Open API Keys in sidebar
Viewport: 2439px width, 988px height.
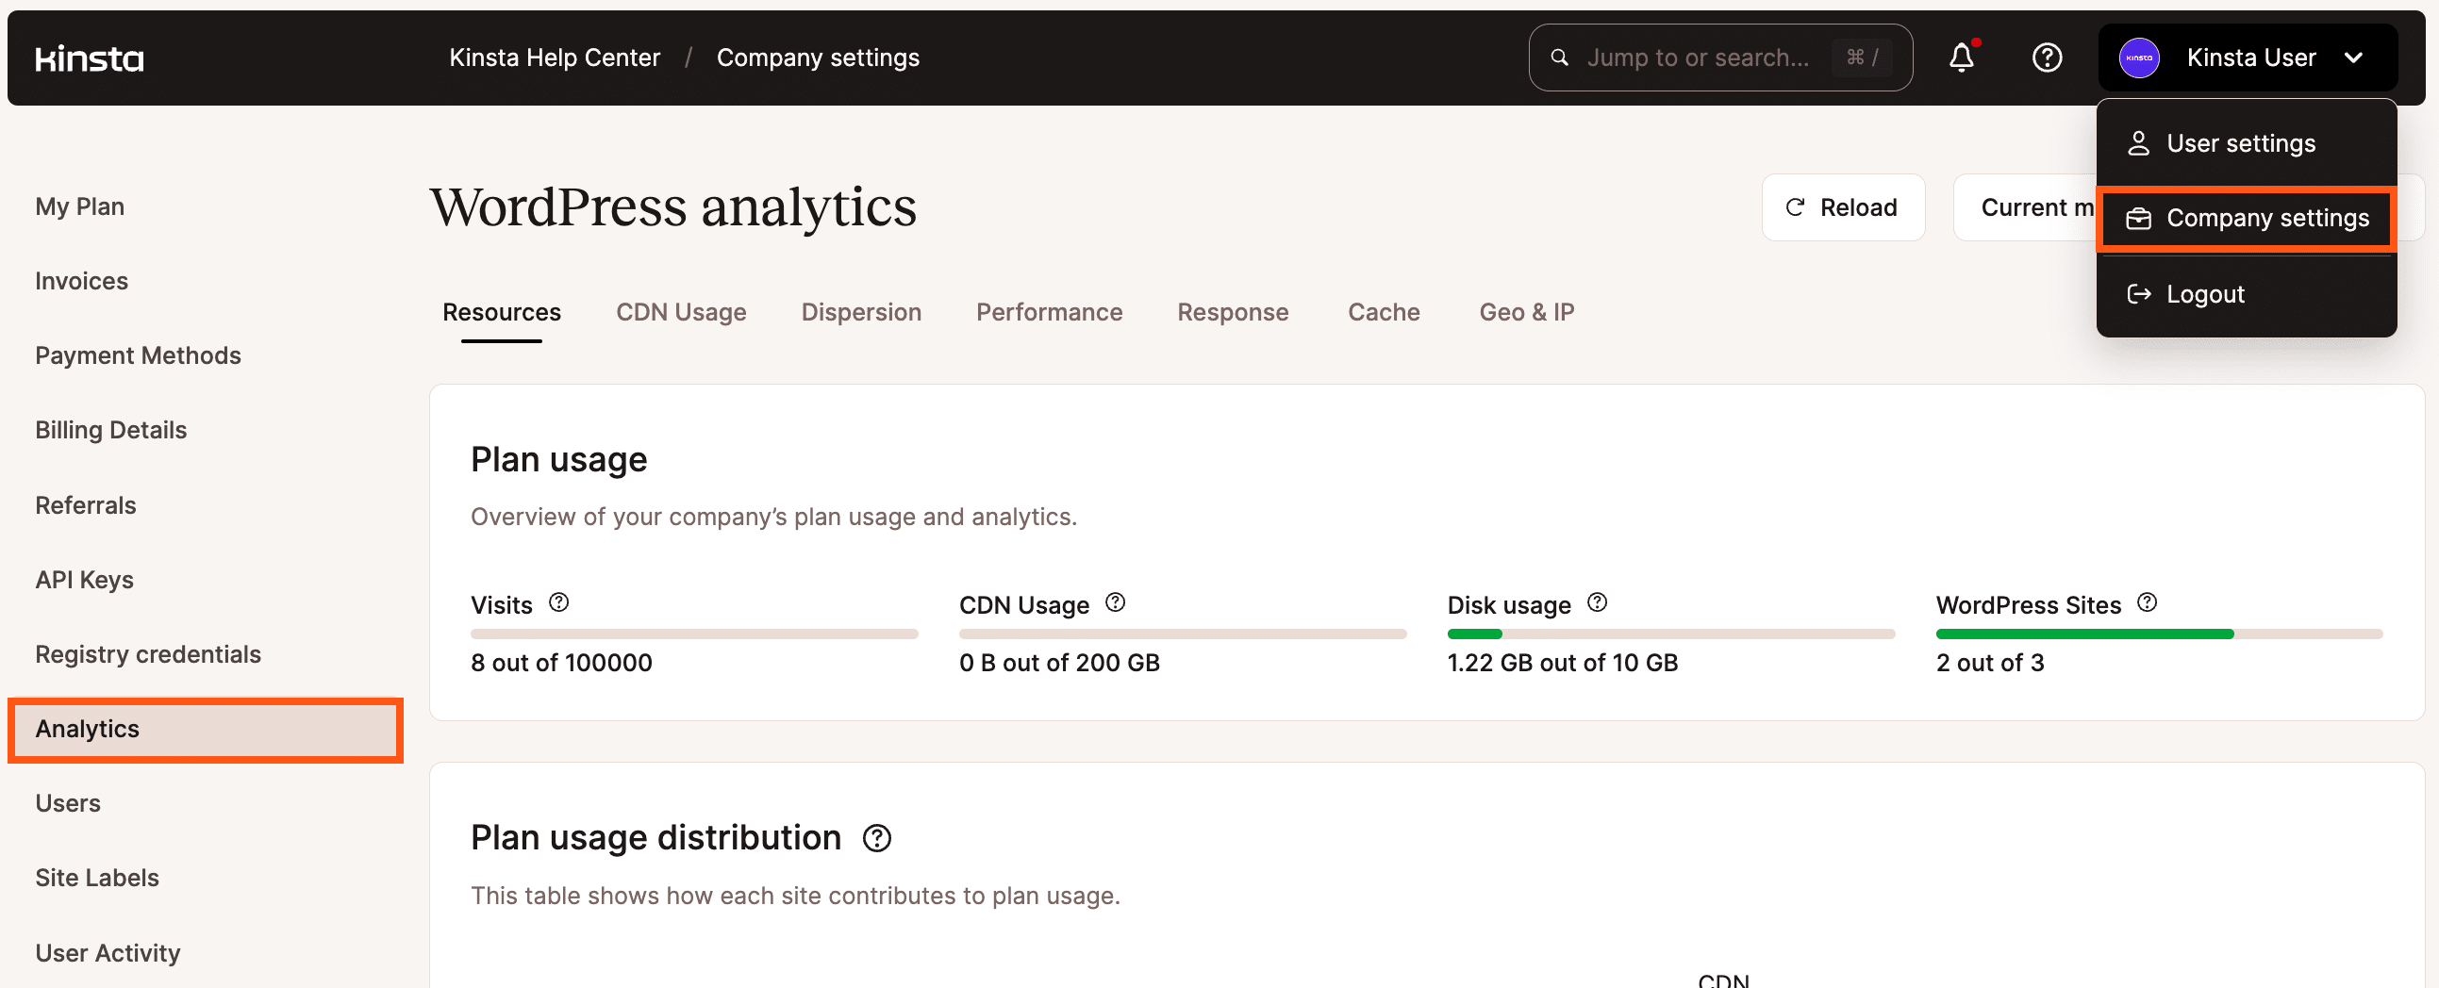84,580
